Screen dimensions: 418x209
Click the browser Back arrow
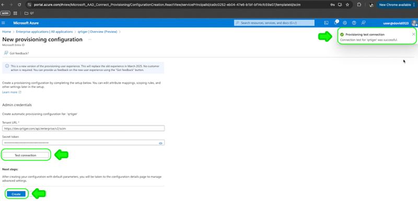(3, 5)
